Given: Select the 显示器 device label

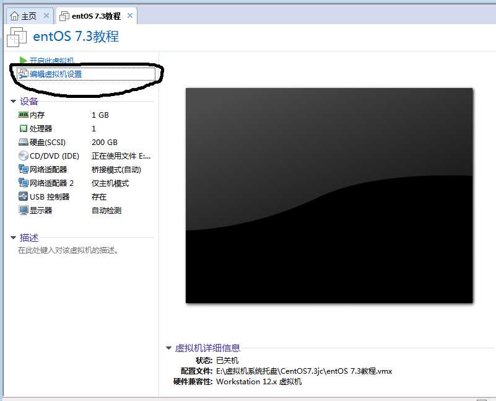Looking at the screenshot, I should point(41,211).
